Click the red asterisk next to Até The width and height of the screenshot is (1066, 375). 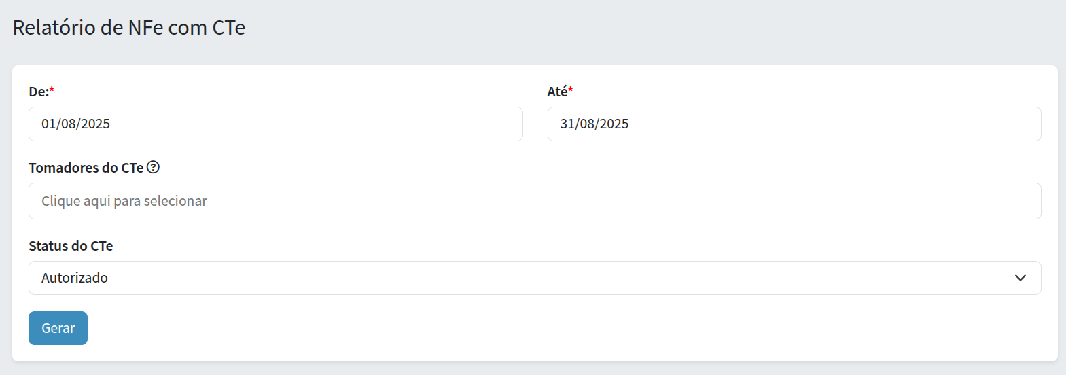coord(571,90)
